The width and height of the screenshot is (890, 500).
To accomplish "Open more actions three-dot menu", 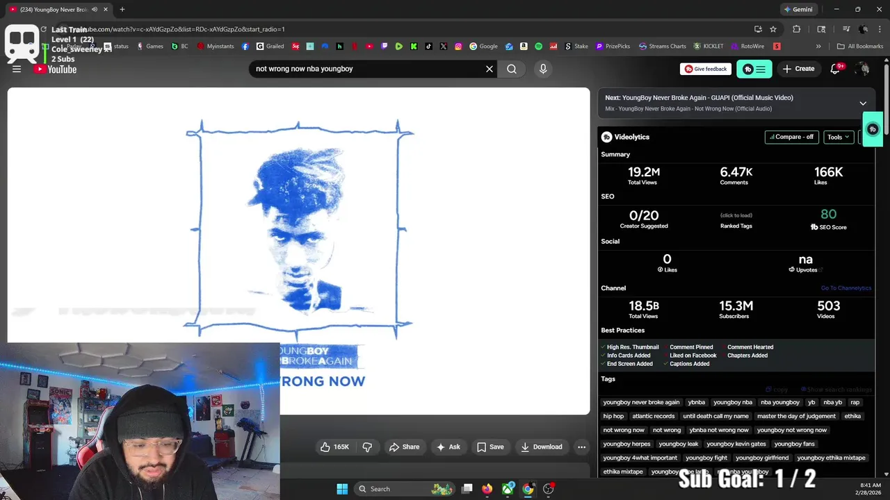I will [581, 447].
